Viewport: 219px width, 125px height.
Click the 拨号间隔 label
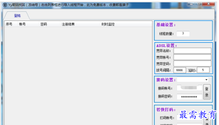click(164, 70)
